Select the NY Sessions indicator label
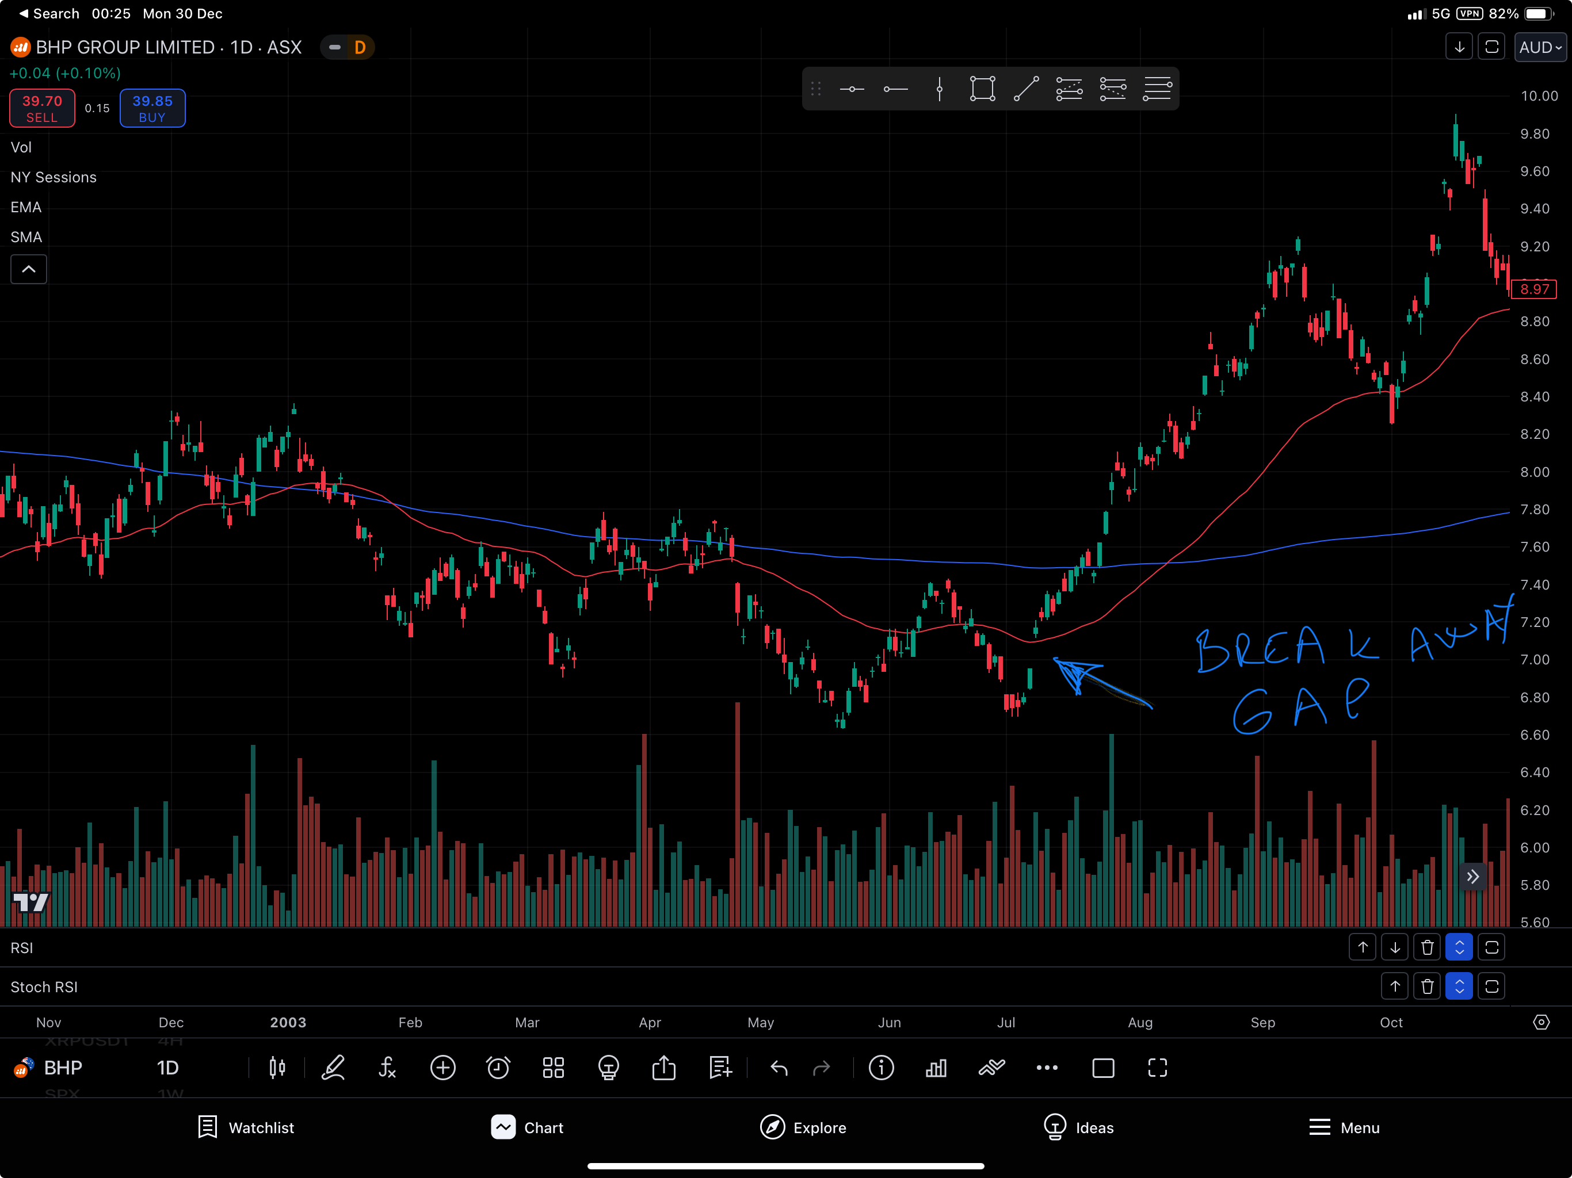Screen dimensions: 1572x1178 pos(54,177)
